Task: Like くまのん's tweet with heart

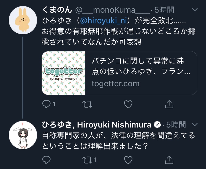Action: tap(128, 104)
